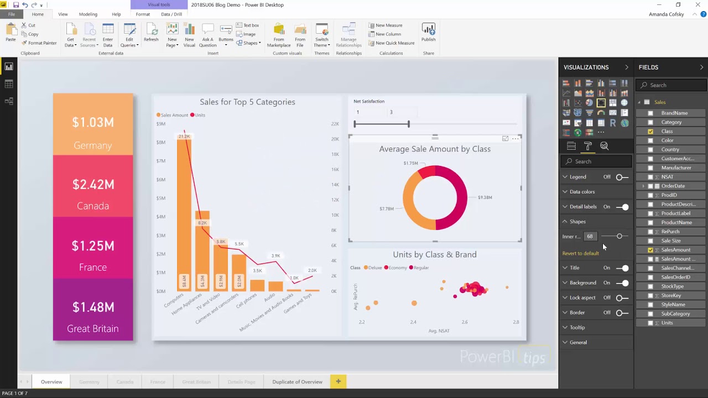This screenshot has height=398, width=708.
Task: Check the Country field checkbox
Action: point(650,150)
